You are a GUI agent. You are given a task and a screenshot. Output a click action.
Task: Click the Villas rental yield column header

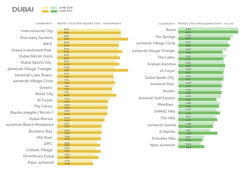[x=206, y=24]
